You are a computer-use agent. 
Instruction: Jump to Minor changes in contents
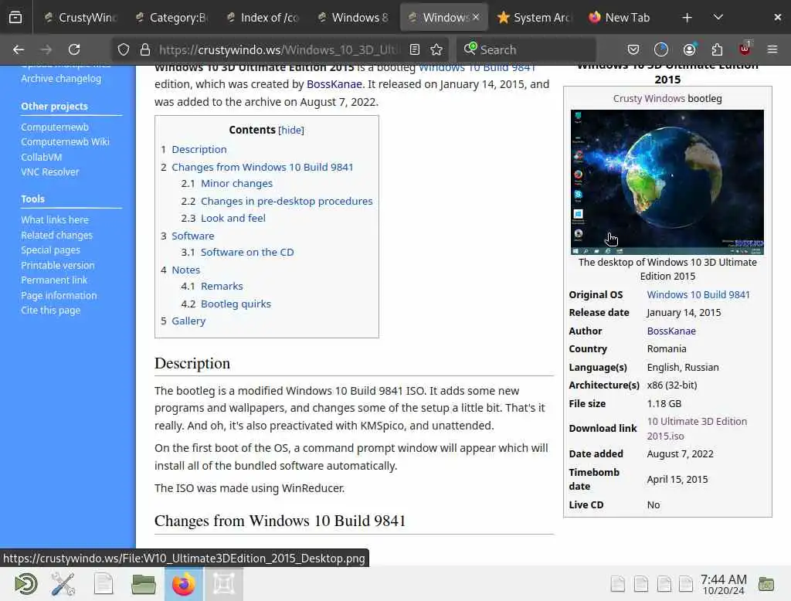coord(236,183)
